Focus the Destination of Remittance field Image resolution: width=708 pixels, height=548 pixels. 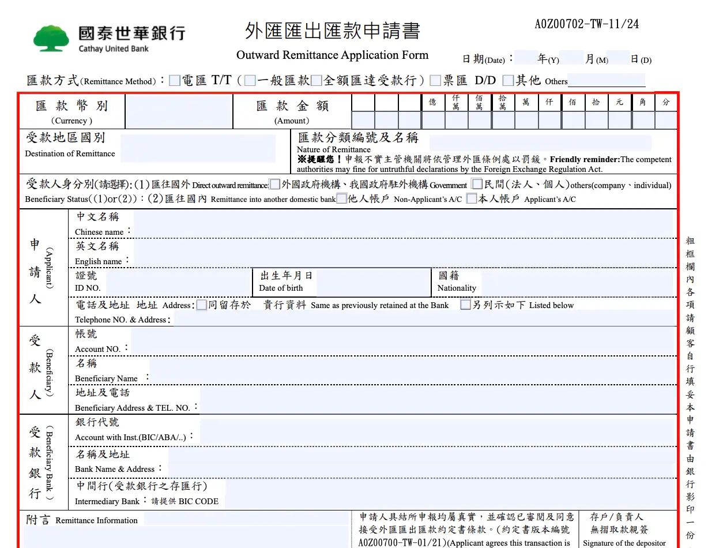[198, 148]
